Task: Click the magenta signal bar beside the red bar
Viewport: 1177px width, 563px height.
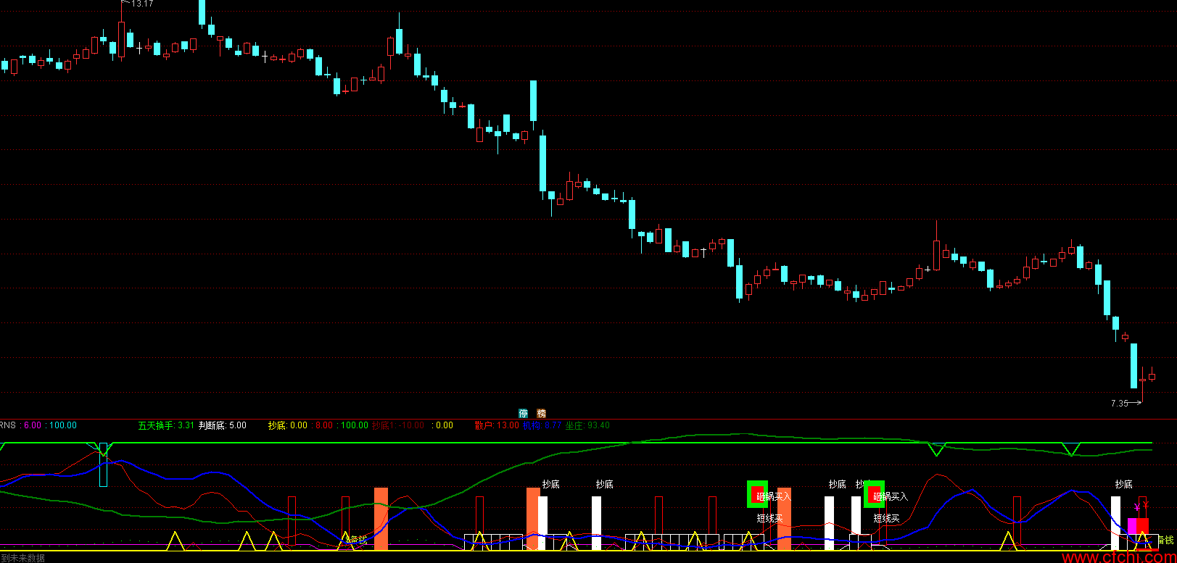Action: (x=1132, y=526)
